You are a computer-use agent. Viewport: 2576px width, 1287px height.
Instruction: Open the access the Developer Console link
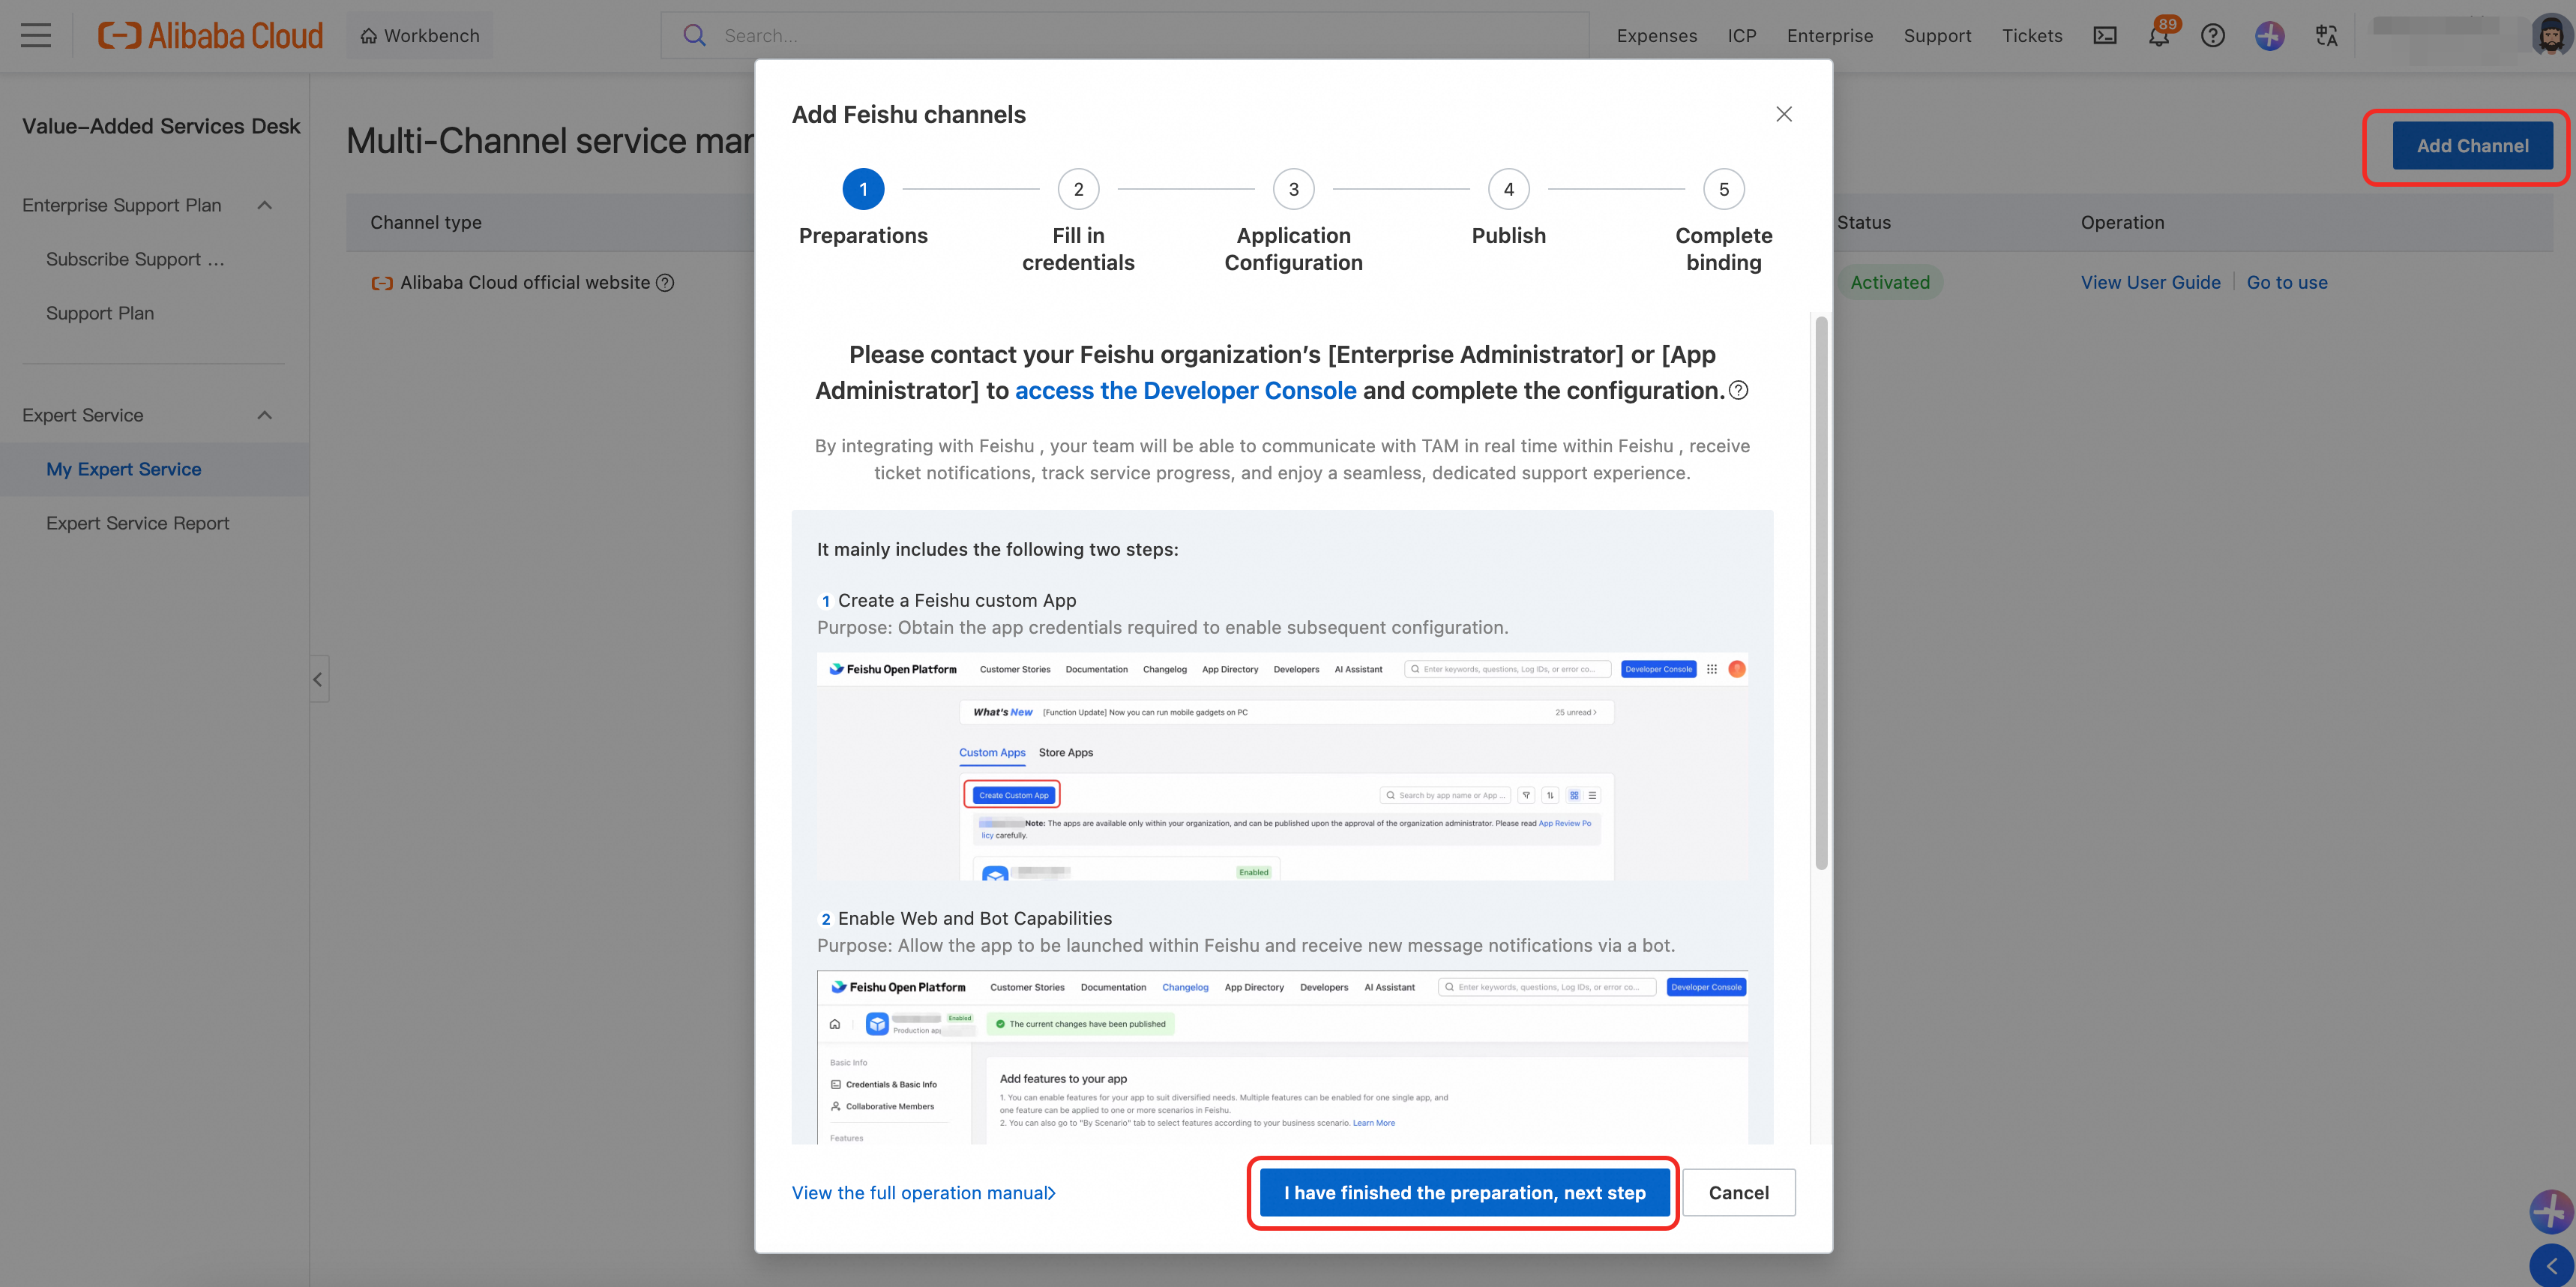(1186, 391)
